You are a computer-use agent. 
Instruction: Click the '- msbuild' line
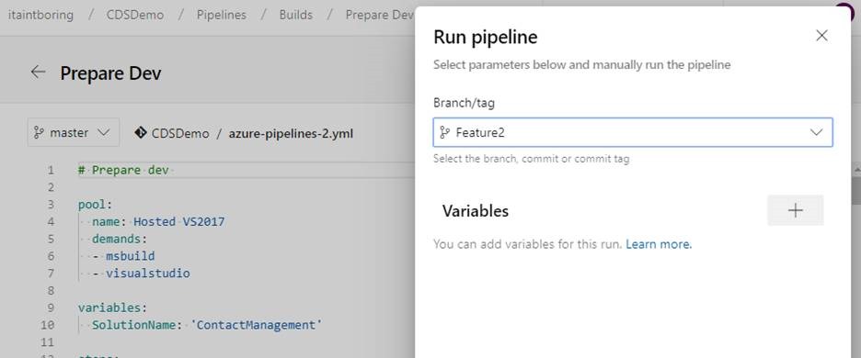pyautogui.click(x=123, y=256)
